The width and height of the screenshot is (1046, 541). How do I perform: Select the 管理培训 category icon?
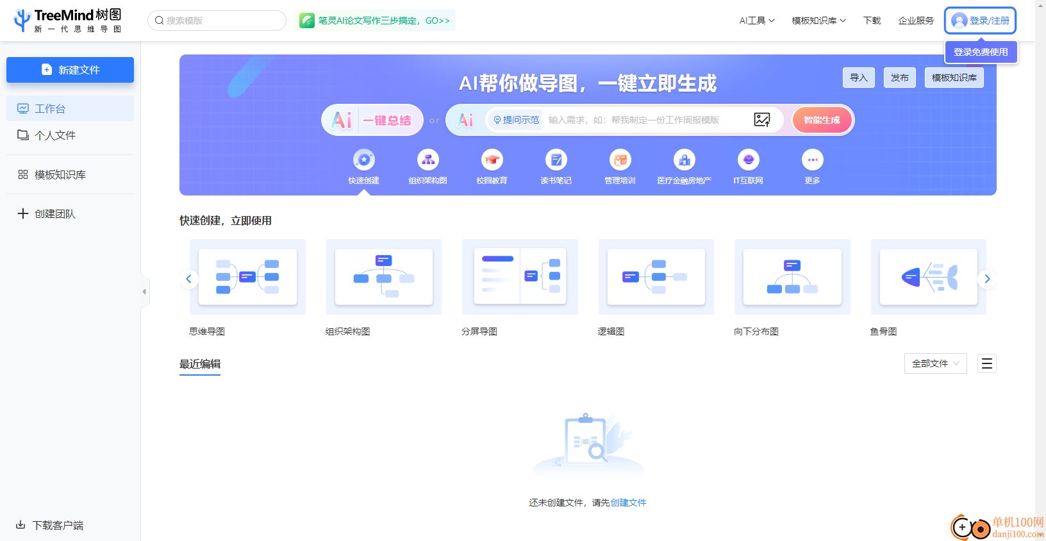coord(620,160)
